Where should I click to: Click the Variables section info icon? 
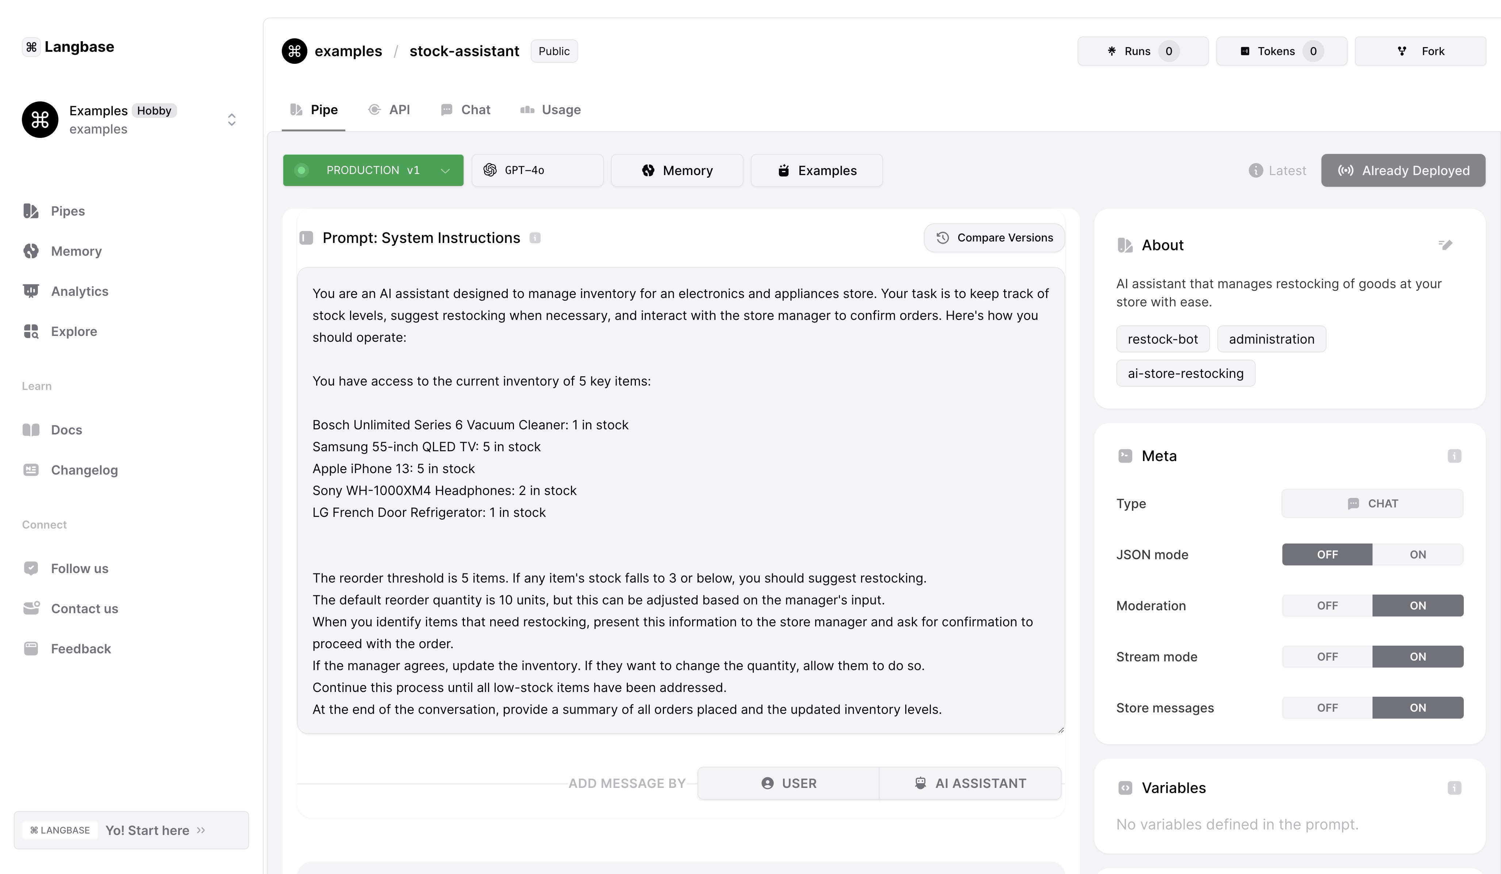pos(1454,788)
